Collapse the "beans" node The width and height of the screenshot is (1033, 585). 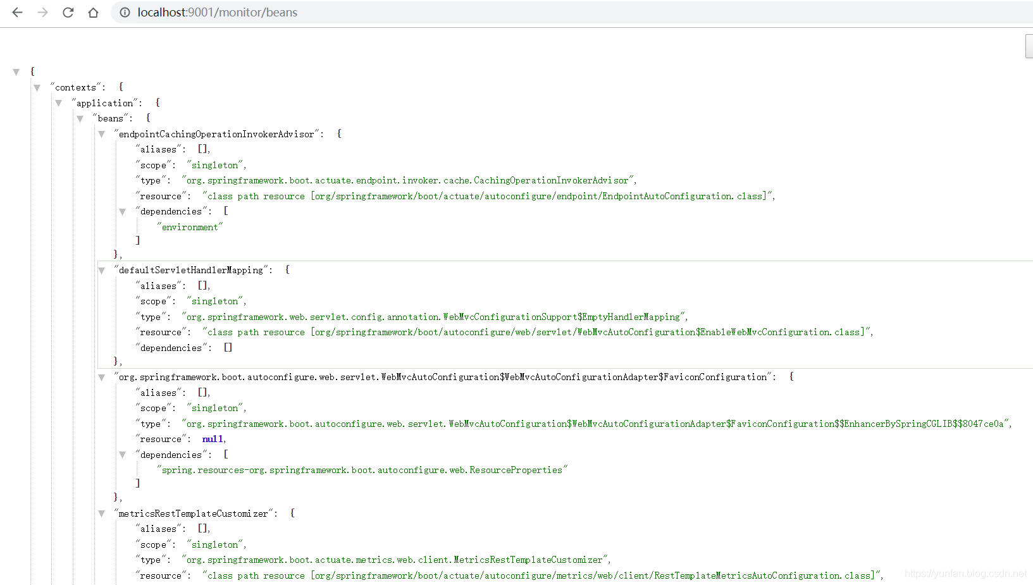tap(80, 119)
